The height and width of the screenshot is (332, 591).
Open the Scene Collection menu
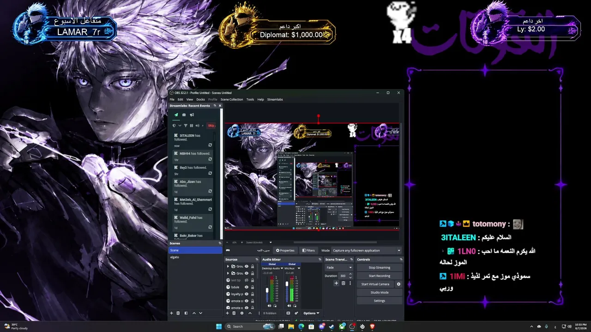pyautogui.click(x=232, y=99)
